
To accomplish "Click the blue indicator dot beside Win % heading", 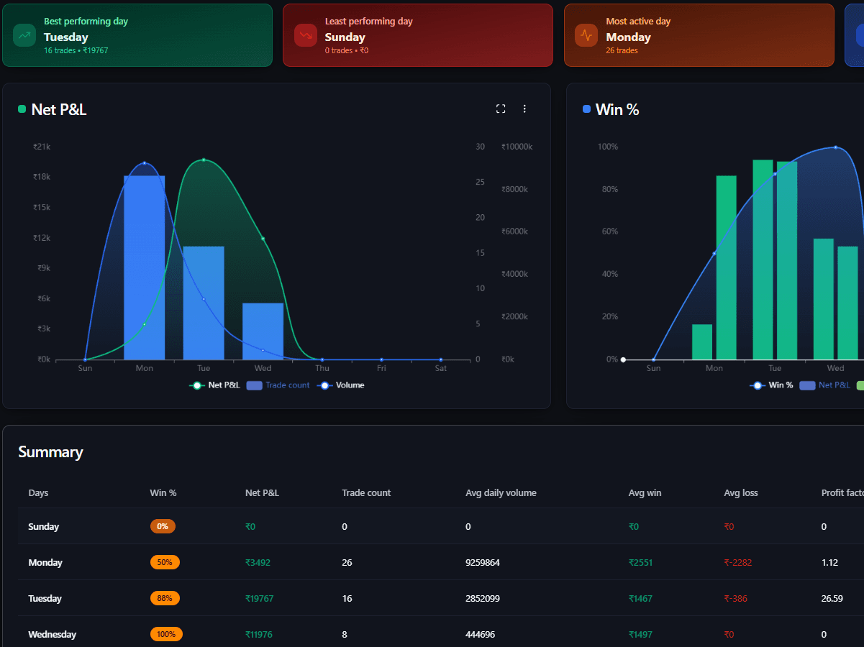I will (585, 109).
